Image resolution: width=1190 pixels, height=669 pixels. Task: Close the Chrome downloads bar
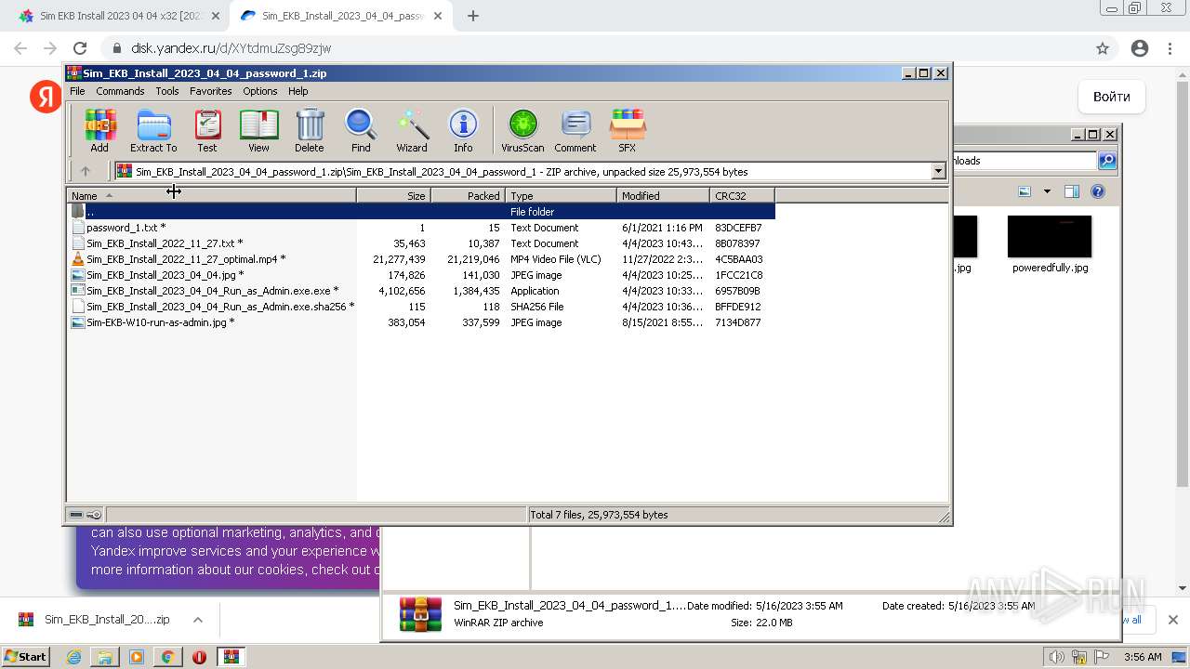click(x=1172, y=620)
